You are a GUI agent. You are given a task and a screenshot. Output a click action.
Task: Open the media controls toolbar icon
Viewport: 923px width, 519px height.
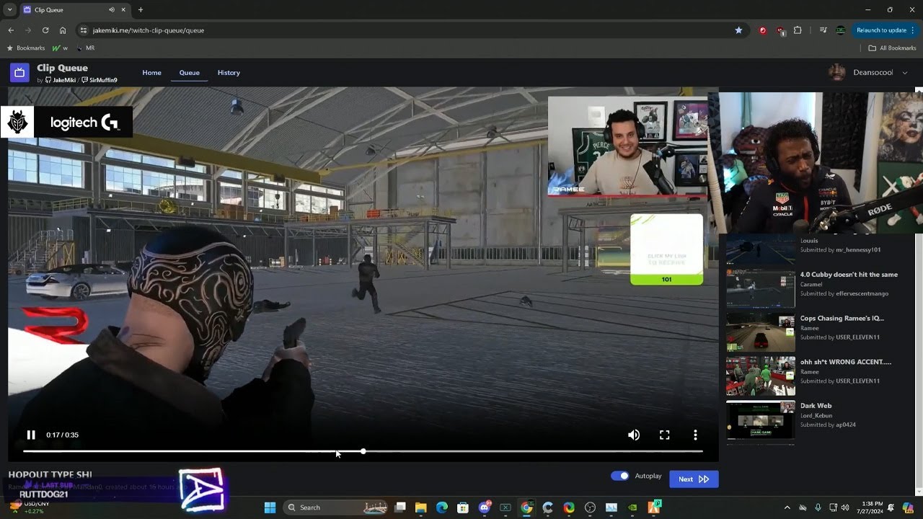point(823,30)
